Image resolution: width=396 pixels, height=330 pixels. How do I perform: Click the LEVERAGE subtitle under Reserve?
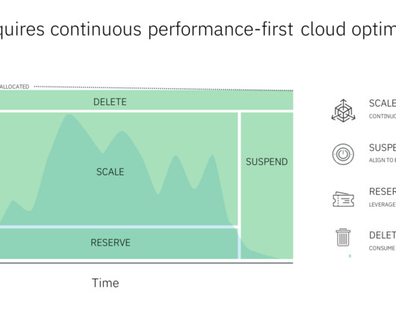pyautogui.click(x=383, y=205)
